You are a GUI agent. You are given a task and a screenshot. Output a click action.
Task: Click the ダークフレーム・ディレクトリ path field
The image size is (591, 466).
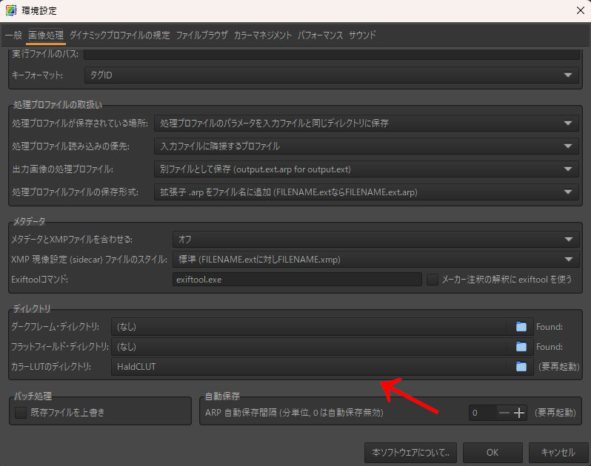click(x=309, y=326)
